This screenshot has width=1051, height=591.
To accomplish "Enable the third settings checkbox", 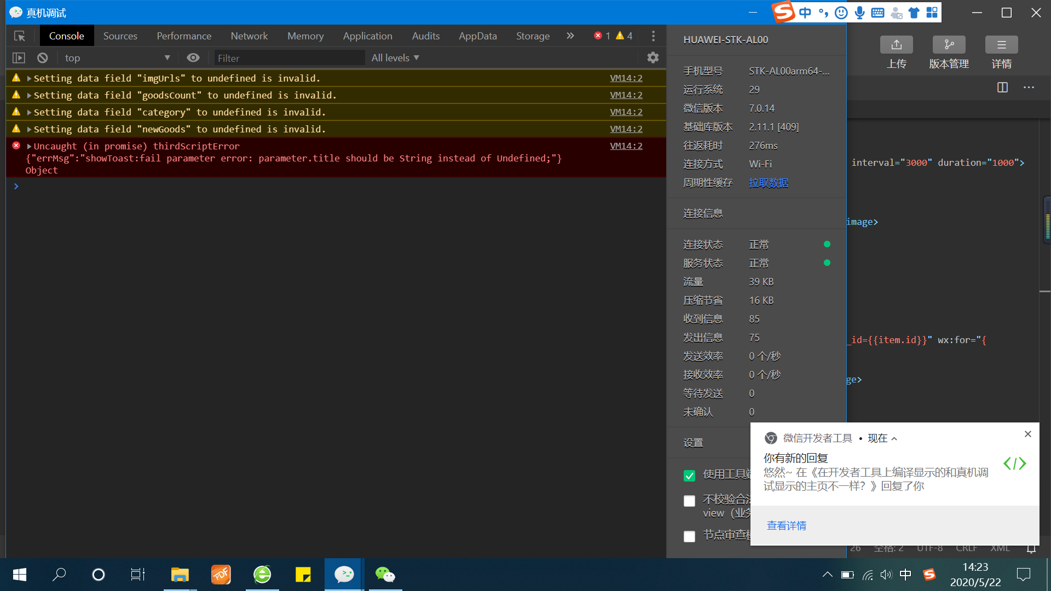I will coord(689,536).
